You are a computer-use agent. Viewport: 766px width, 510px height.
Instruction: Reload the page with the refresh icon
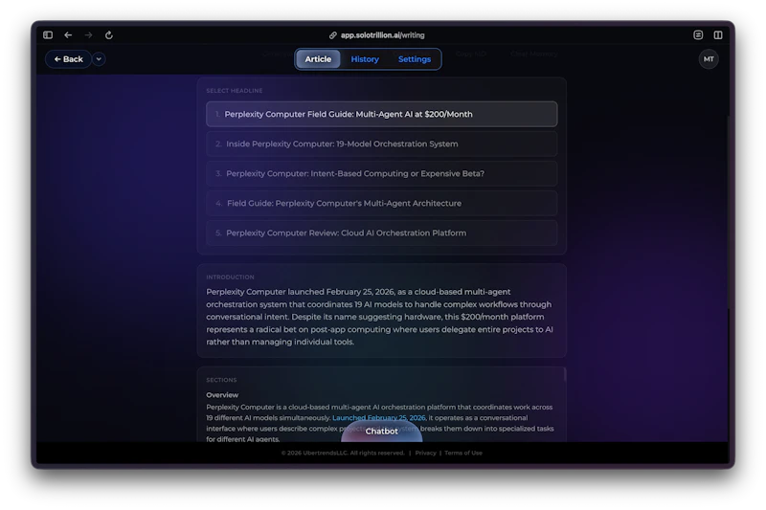click(109, 35)
